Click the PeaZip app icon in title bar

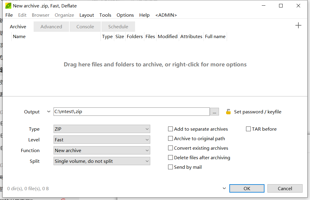point(8,6)
